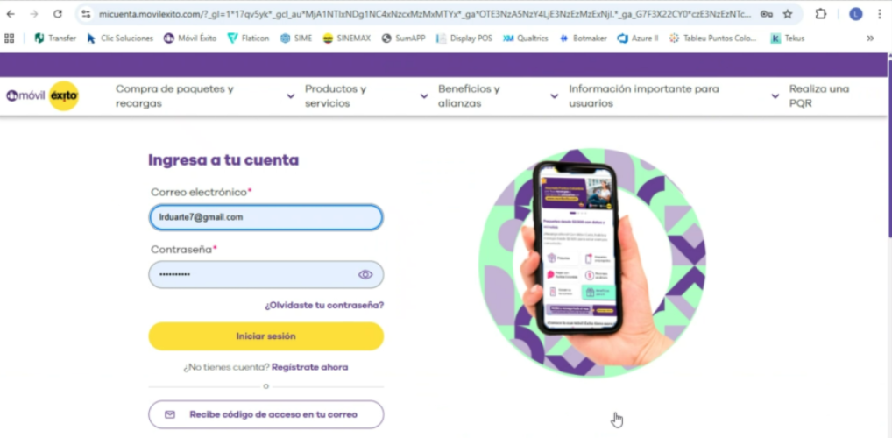Focus the Correo electrónico input field
Screen dimensions: 892x438
[x=266, y=217]
